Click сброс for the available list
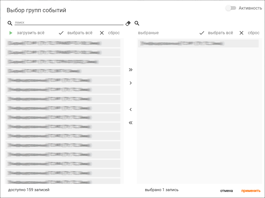This screenshot has width=265, height=198. tap(114, 33)
